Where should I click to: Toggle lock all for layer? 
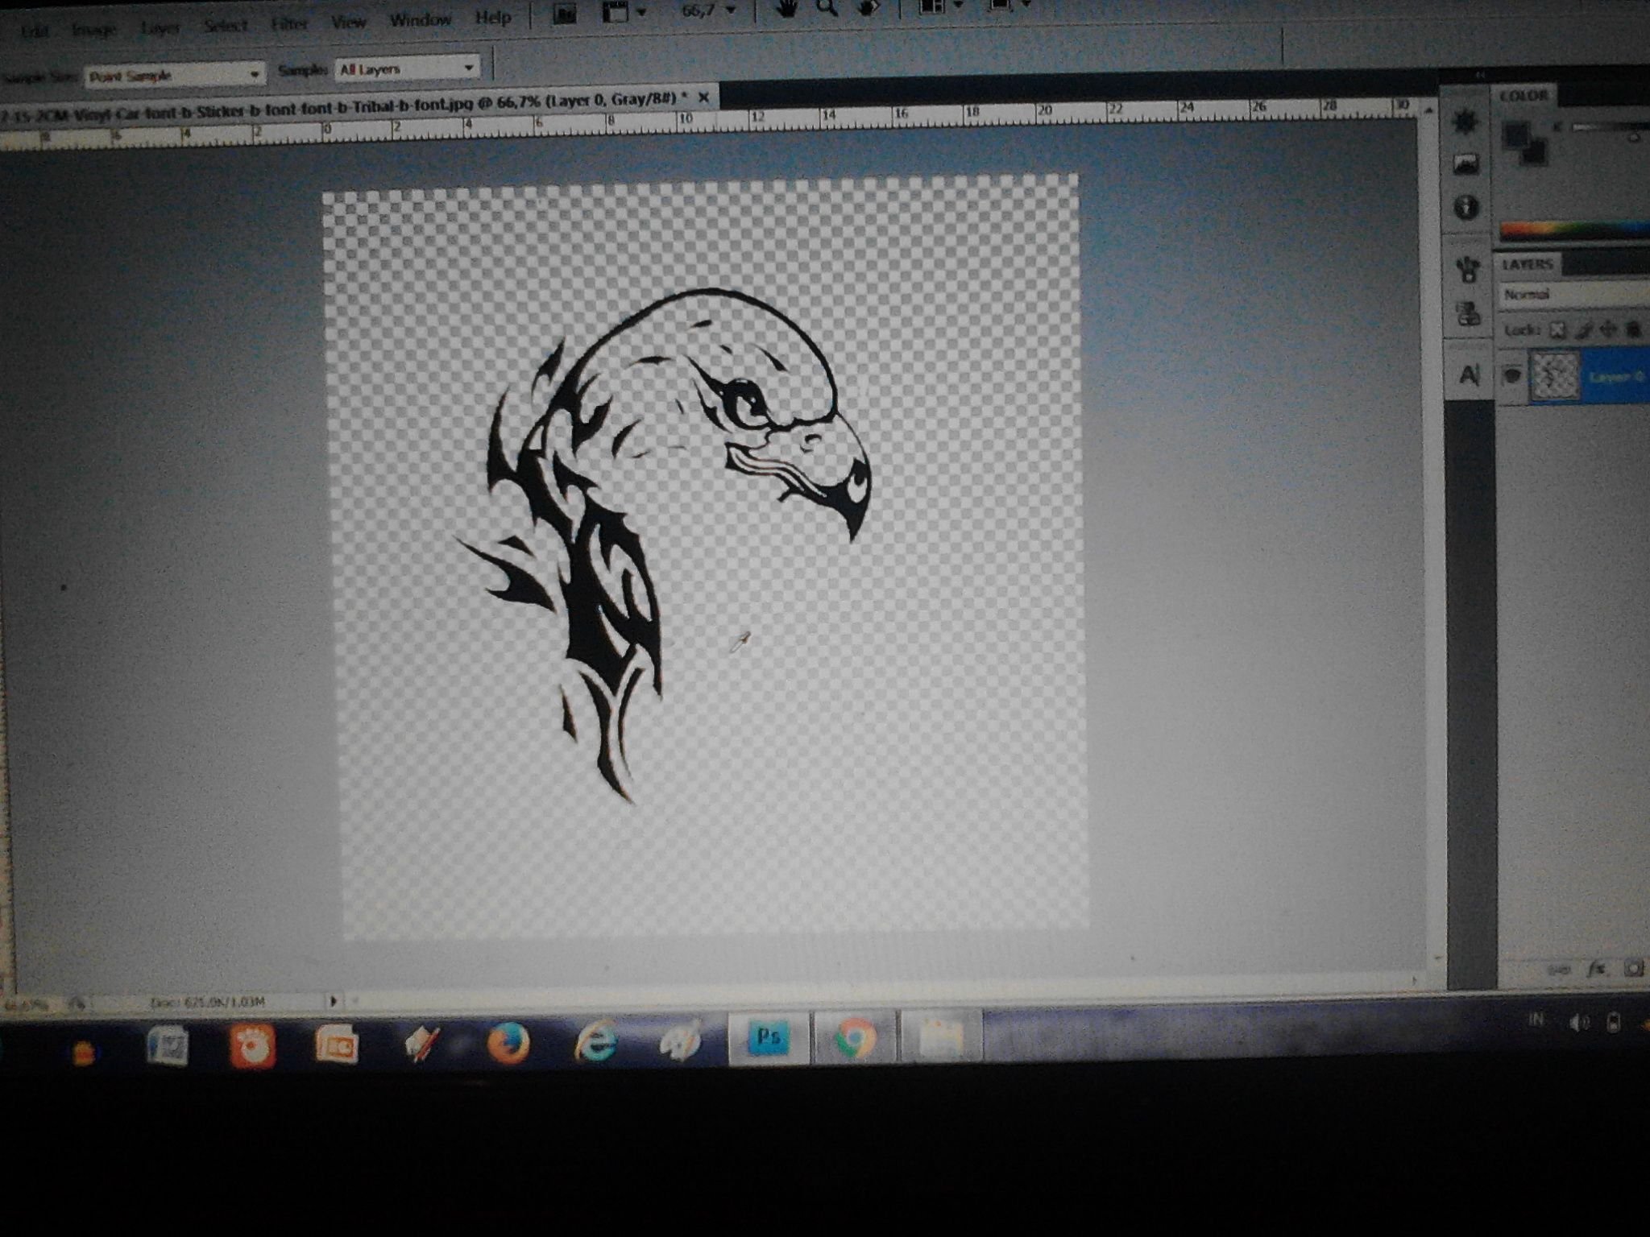click(x=1633, y=329)
